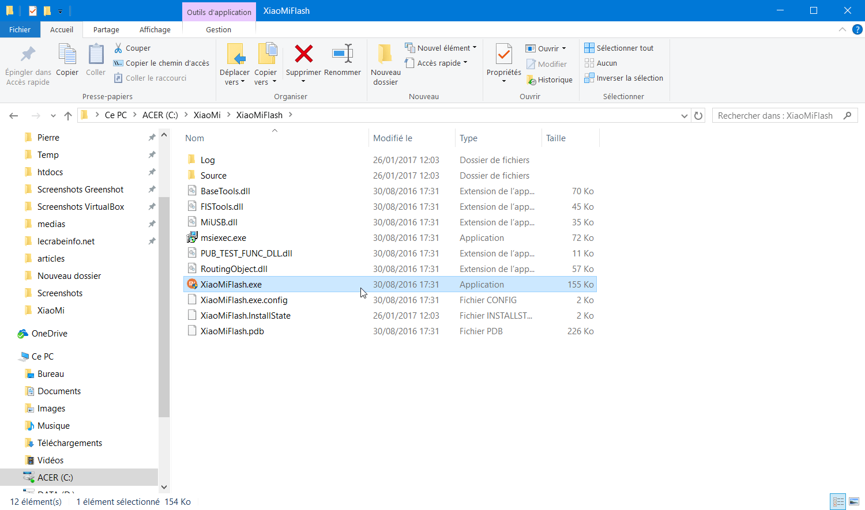Click the Copier clipboard icon
The height and width of the screenshot is (510, 865).
coord(67,55)
